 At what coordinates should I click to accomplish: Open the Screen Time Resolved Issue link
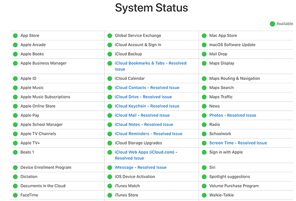point(238,143)
